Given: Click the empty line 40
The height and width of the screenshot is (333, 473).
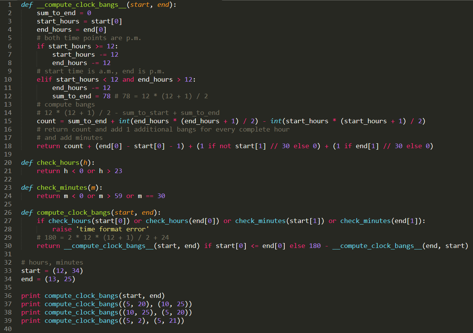Looking at the screenshot, I should [242, 329].
